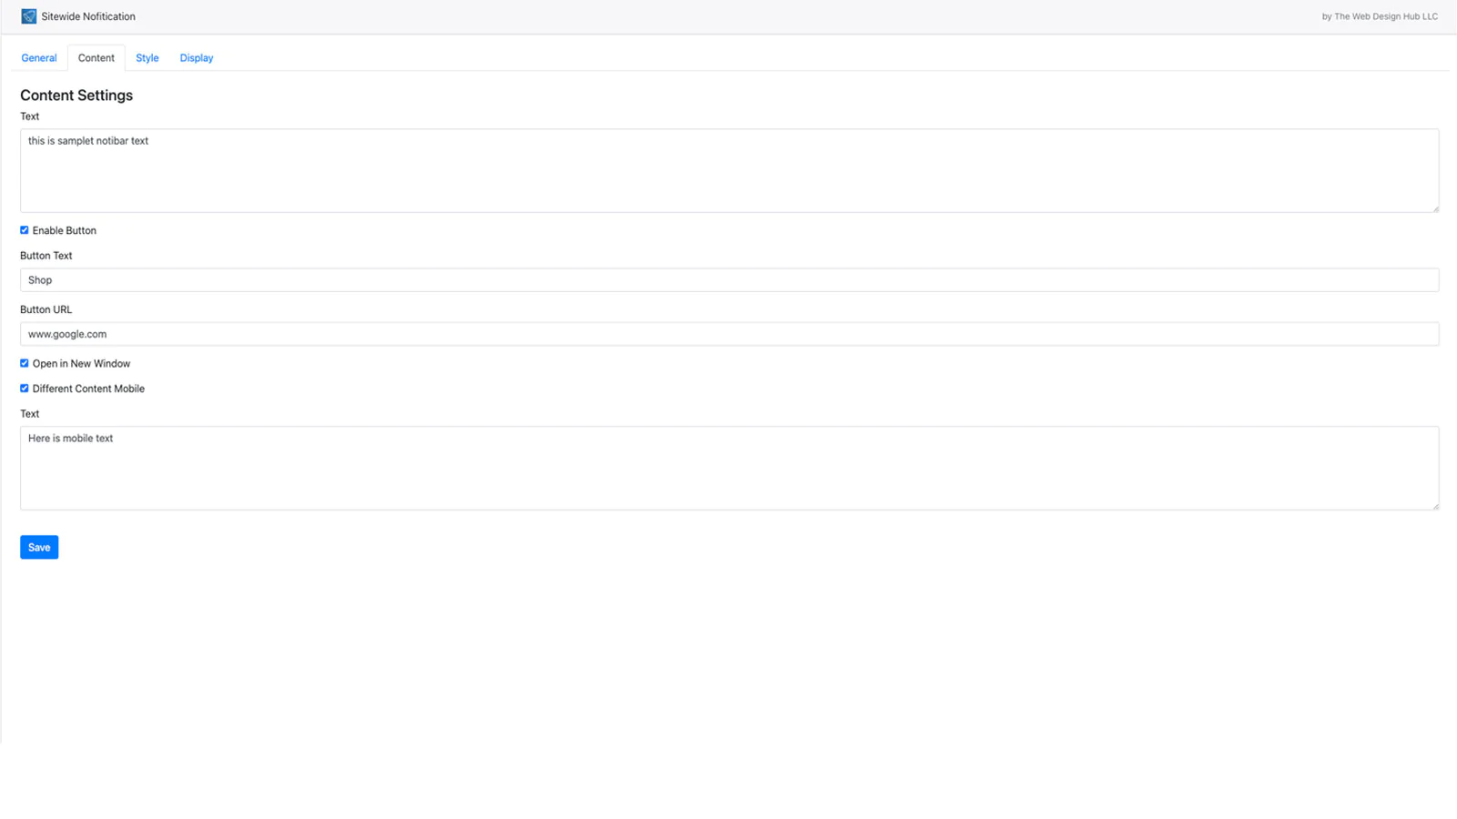1457x819 pixels.
Task: Select the Content tab
Action: click(x=97, y=57)
